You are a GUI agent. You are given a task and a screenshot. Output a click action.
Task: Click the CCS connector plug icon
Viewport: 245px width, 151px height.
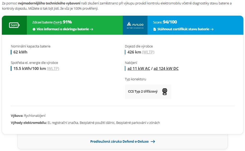(165, 92)
